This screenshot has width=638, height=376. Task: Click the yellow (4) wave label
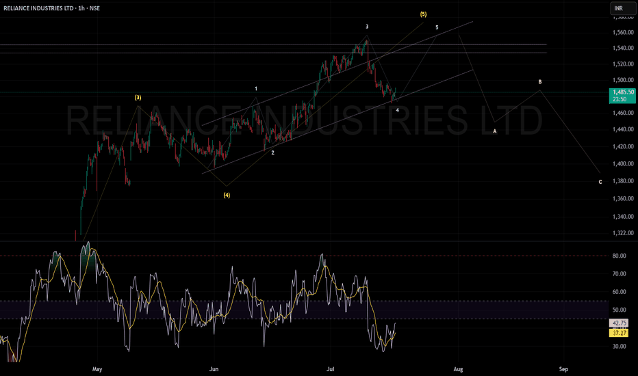click(x=227, y=195)
